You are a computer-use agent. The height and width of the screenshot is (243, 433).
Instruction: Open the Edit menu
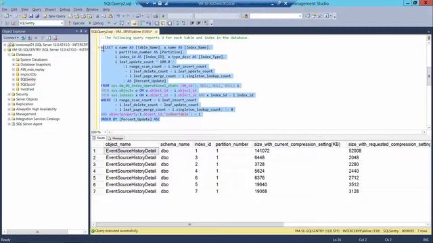(x=14, y=9)
